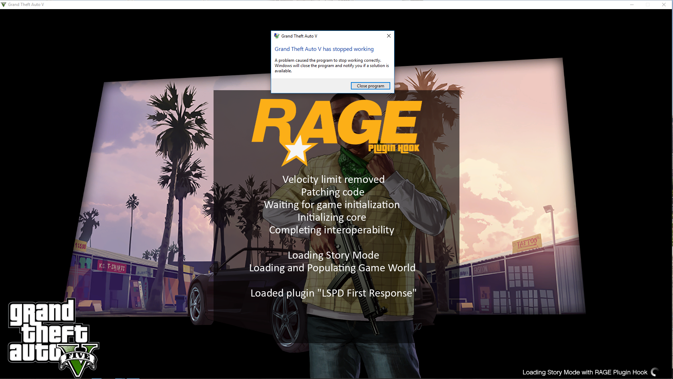
Task: Click the 'Plugin Hook' logo subtitle
Action: (x=393, y=148)
